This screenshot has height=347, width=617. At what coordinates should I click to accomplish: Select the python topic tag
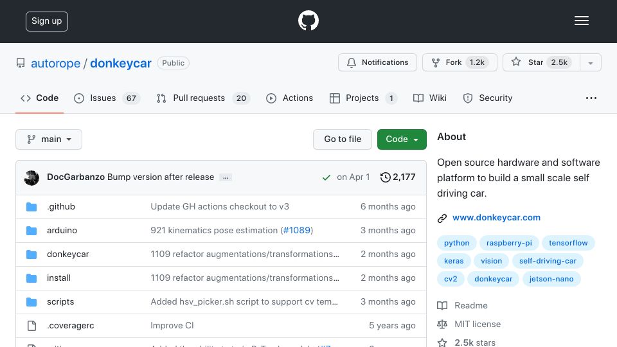456,243
